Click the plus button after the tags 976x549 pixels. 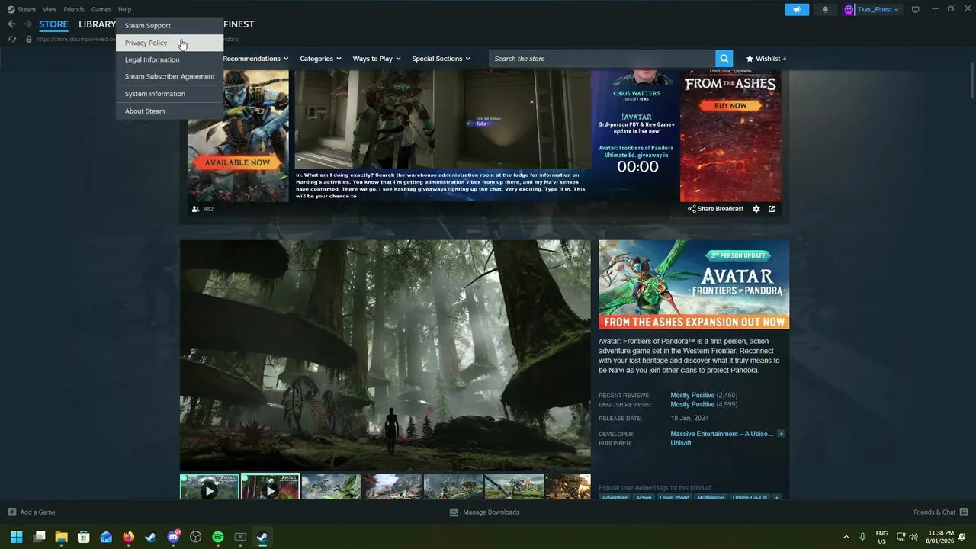pyautogui.click(x=776, y=497)
